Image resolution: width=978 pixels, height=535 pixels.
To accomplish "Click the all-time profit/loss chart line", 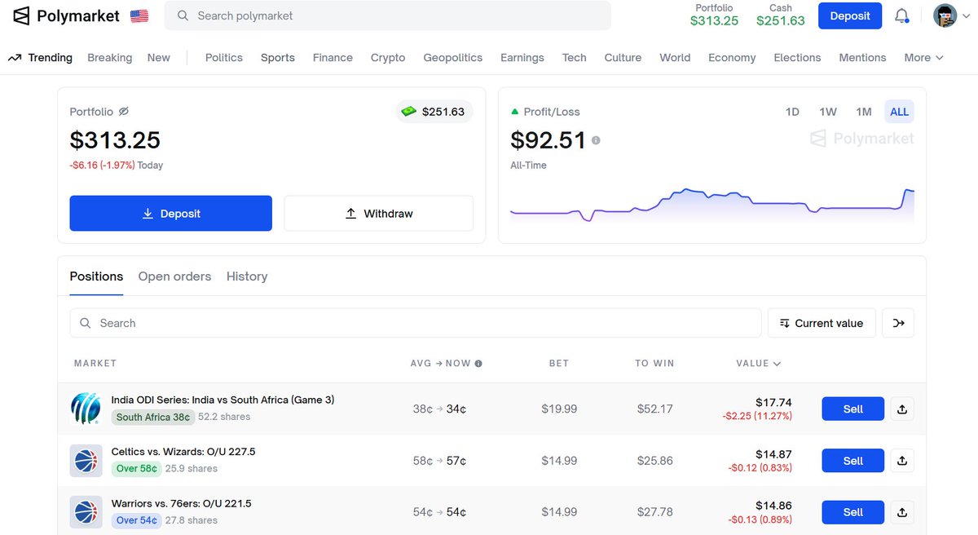I will click(x=712, y=204).
